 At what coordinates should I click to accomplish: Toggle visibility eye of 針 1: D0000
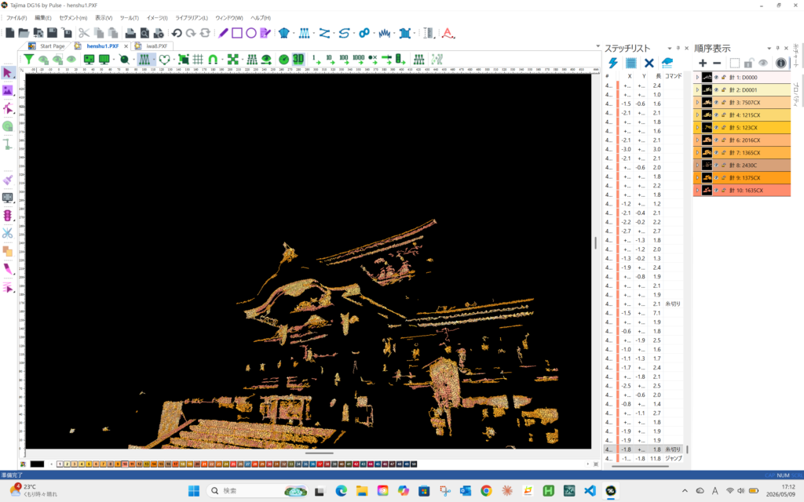(x=716, y=78)
